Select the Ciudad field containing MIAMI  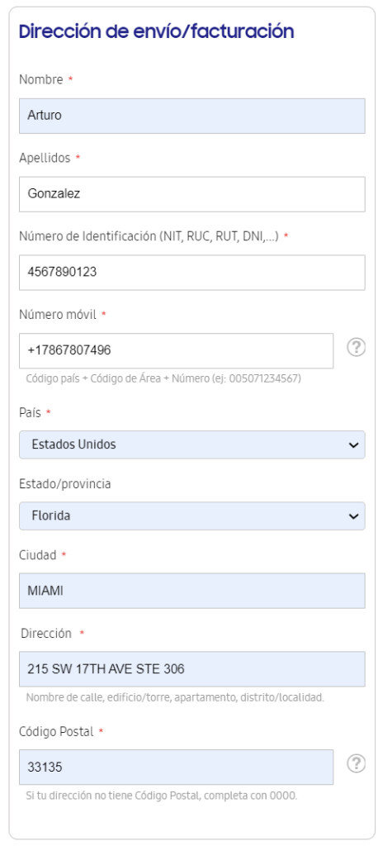192,591
